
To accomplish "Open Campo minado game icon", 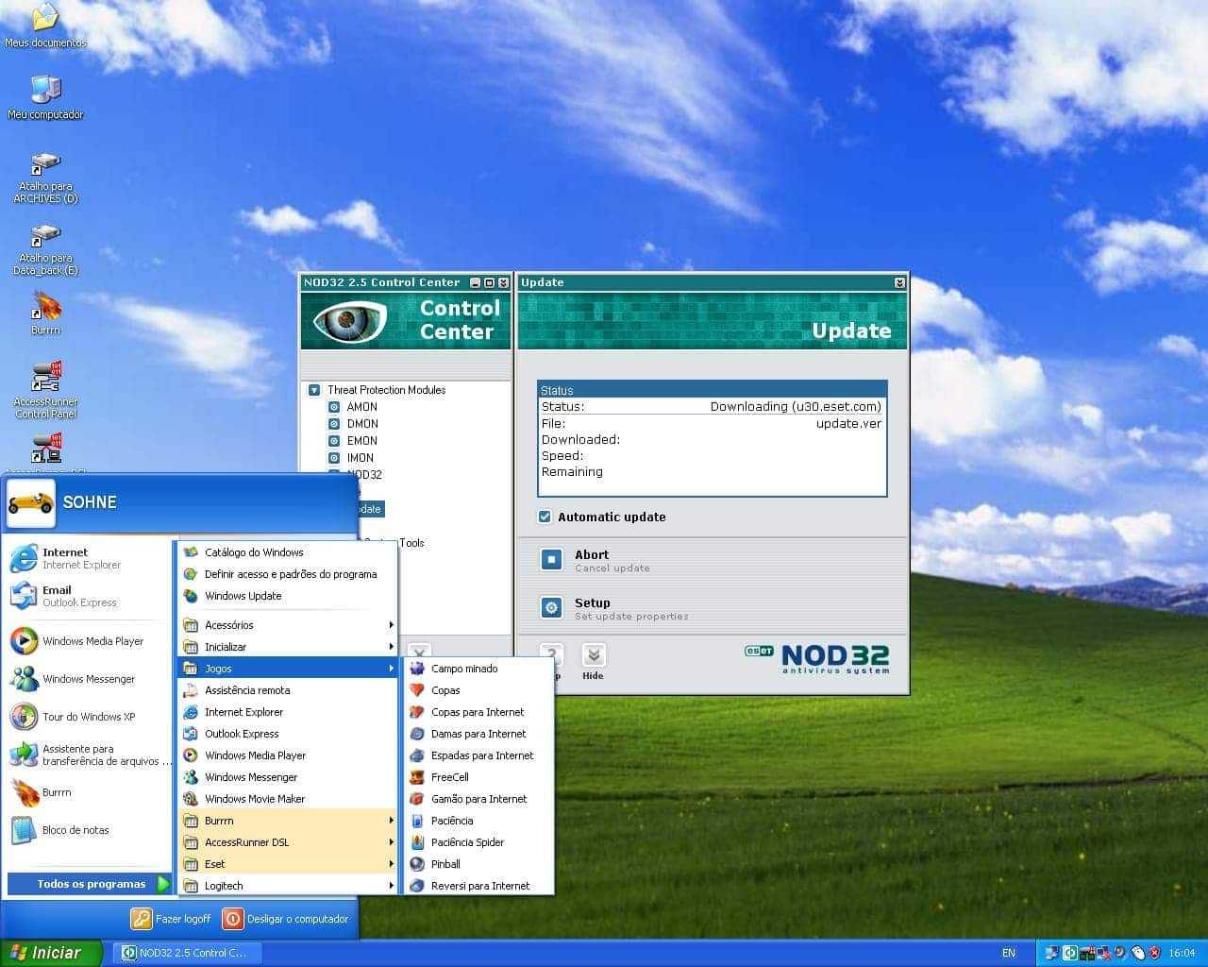I will [x=417, y=669].
